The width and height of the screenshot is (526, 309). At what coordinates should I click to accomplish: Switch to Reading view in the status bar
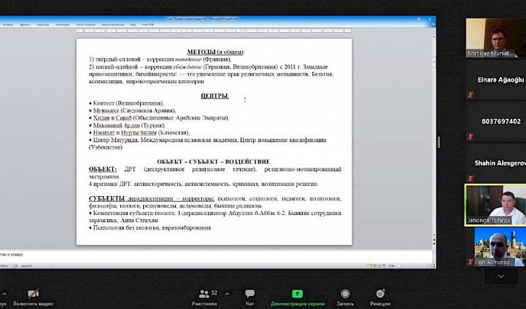click(380, 266)
